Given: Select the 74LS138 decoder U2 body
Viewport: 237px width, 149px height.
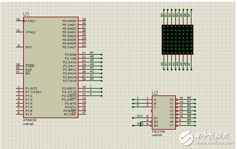Looking at the screenshot, I should coord(164,112).
